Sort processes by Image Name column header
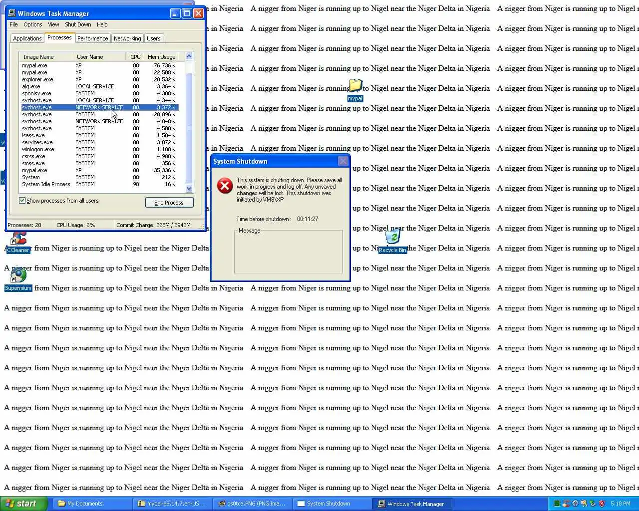The image size is (639, 511). 46,57
